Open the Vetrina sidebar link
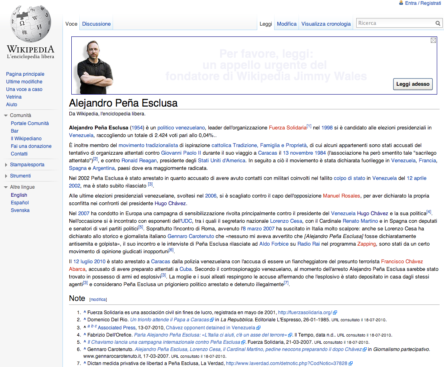The width and height of the screenshot is (444, 367). coord(14,97)
